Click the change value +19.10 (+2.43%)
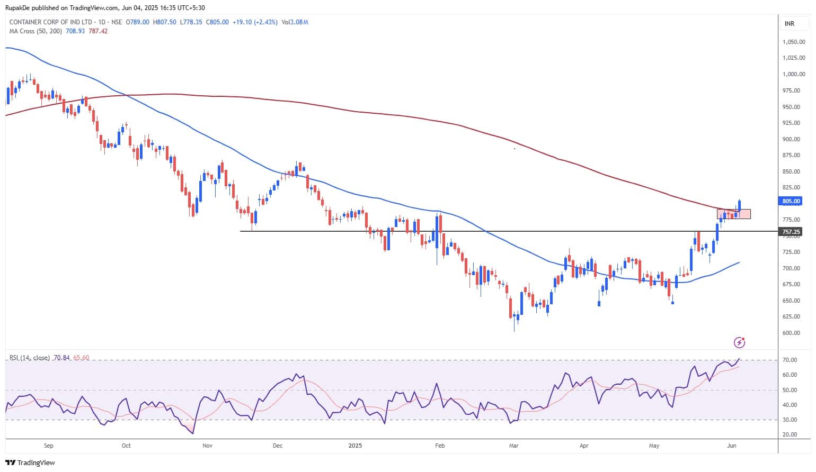The image size is (816, 472). click(x=255, y=22)
